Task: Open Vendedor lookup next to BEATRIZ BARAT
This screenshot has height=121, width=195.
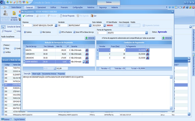Action: (90, 25)
